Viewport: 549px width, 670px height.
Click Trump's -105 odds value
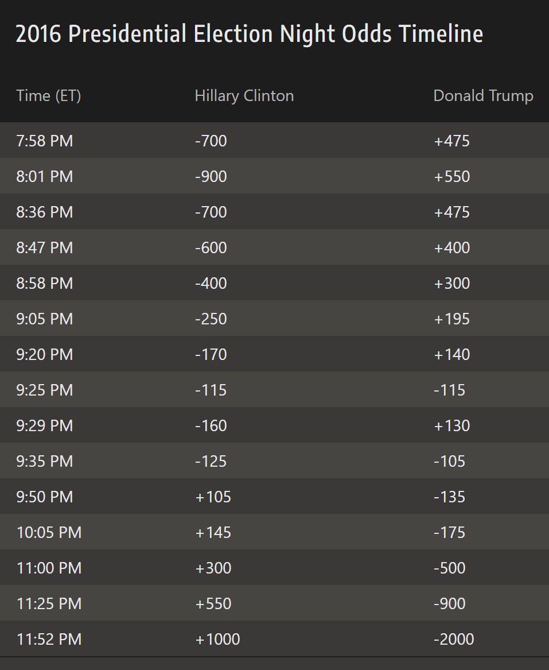pyautogui.click(x=449, y=461)
